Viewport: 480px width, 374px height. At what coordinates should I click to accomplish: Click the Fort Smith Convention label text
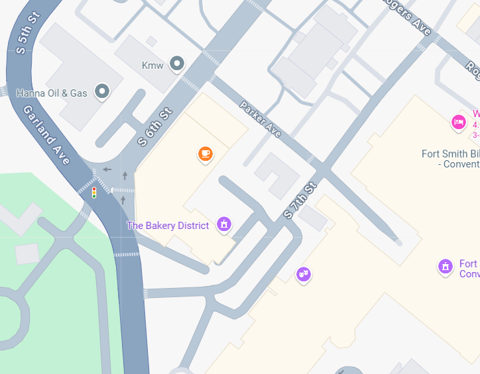pyautogui.click(x=450, y=159)
